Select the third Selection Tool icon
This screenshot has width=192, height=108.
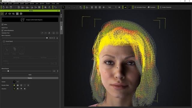[x=49, y=33]
